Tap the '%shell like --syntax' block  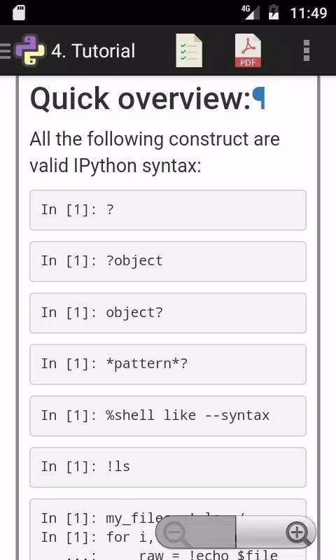(168, 416)
